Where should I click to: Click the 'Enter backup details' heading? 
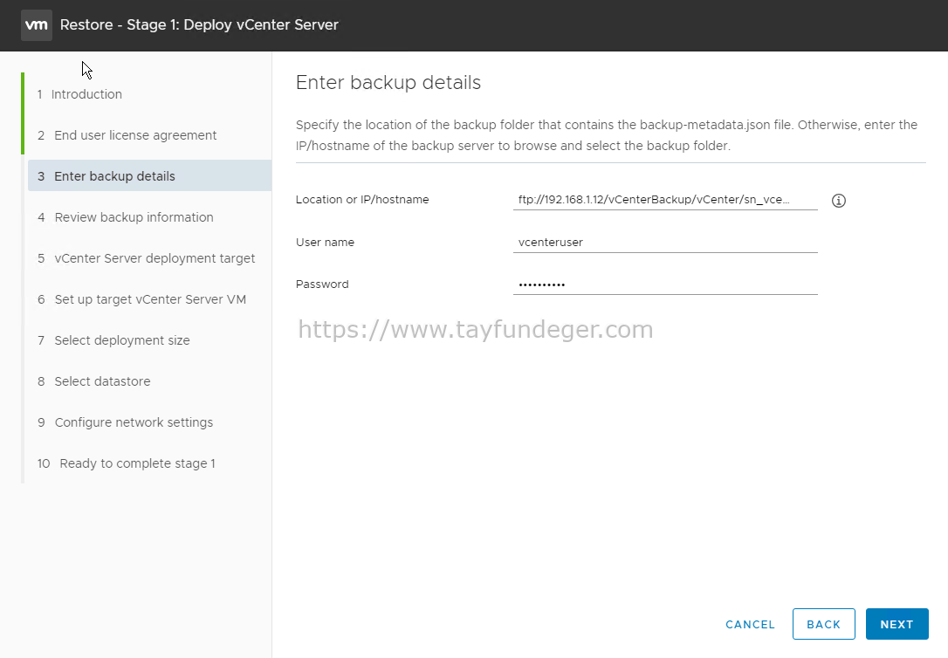tap(388, 82)
